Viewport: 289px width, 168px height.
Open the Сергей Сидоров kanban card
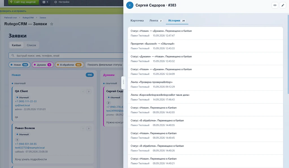(x=113, y=107)
